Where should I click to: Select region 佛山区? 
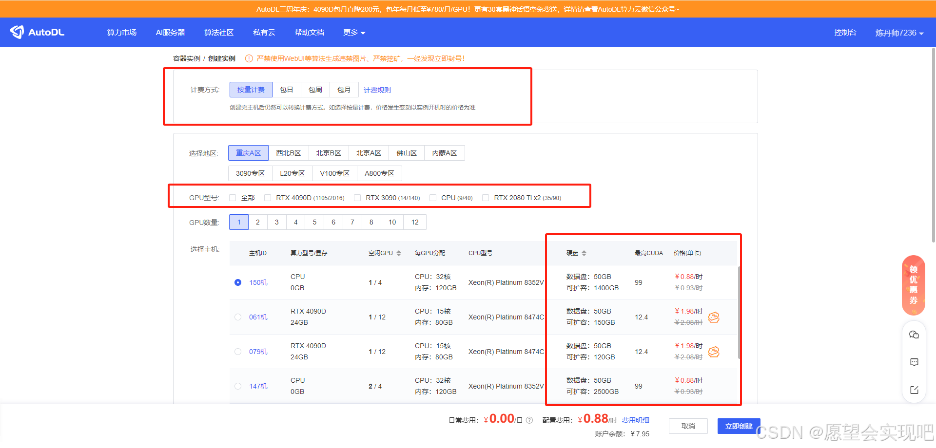407,153
